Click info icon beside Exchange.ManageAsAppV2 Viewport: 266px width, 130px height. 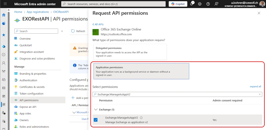coord(141,118)
